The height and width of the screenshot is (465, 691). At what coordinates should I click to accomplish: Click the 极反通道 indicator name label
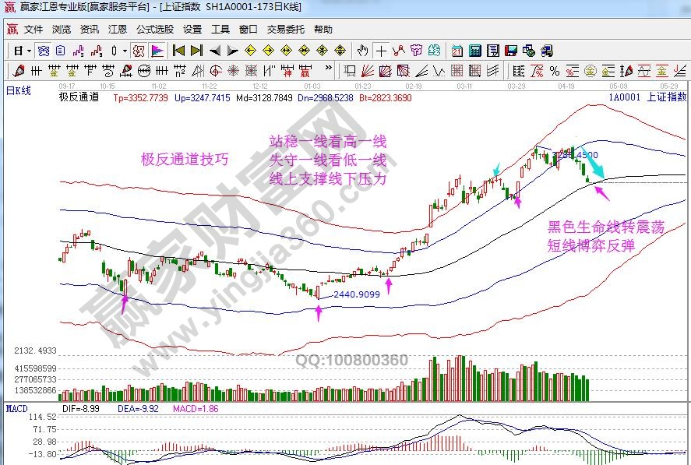[x=79, y=98]
